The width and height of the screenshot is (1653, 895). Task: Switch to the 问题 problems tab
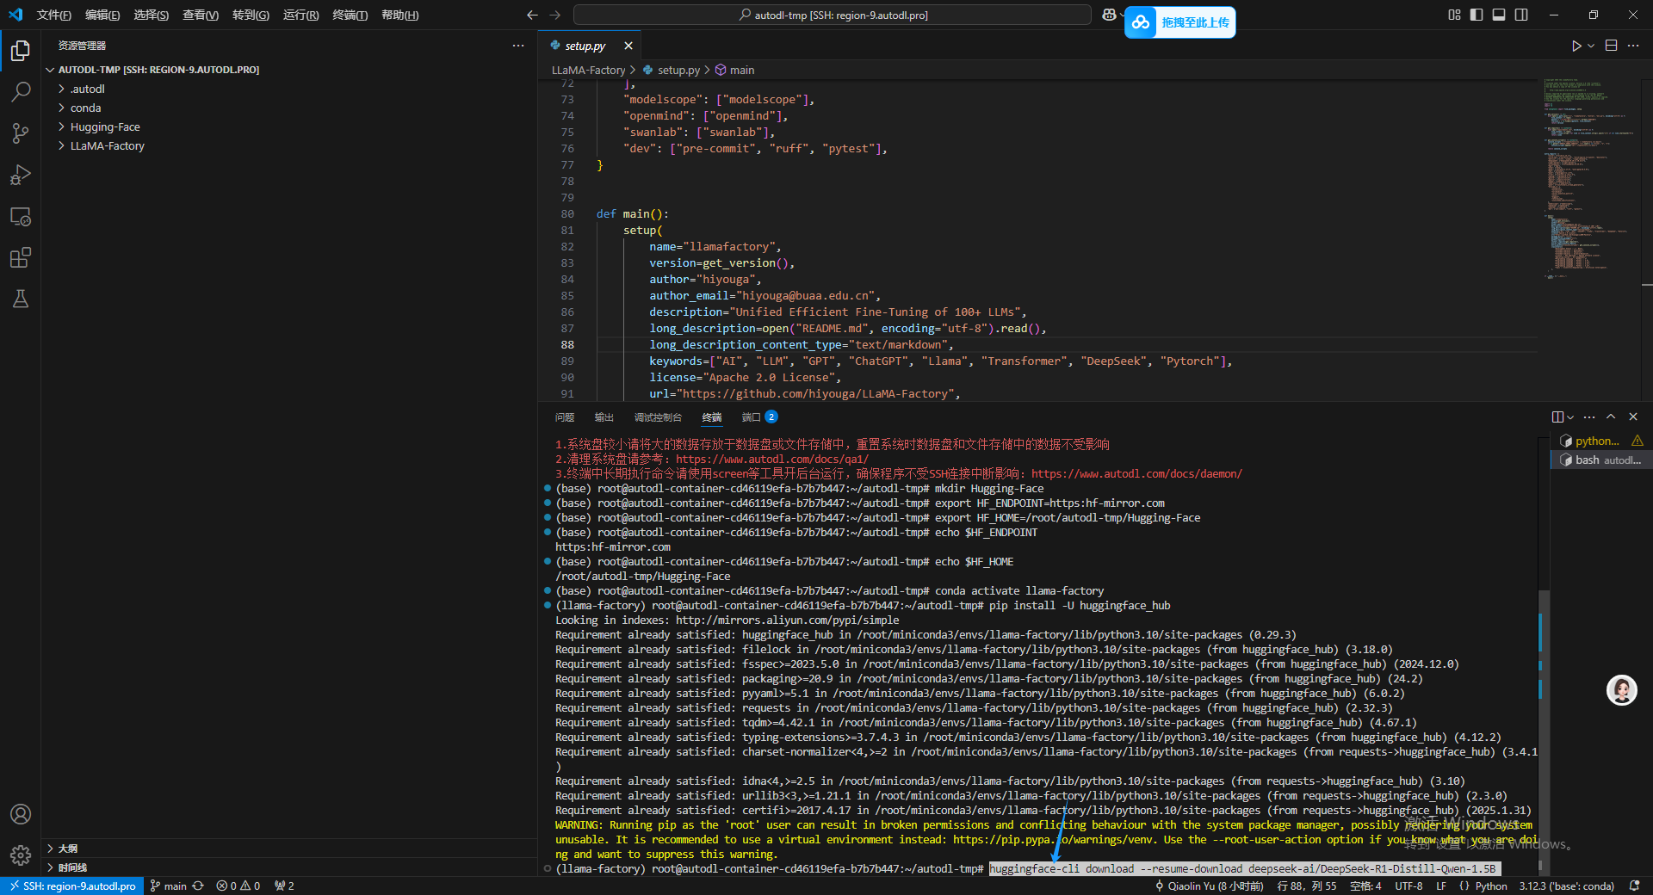565,417
